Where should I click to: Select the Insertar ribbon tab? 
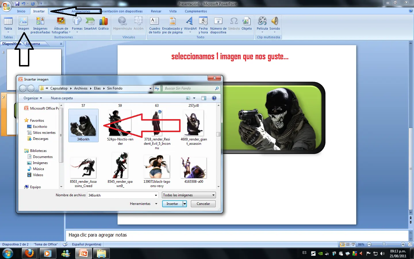(x=39, y=11)
